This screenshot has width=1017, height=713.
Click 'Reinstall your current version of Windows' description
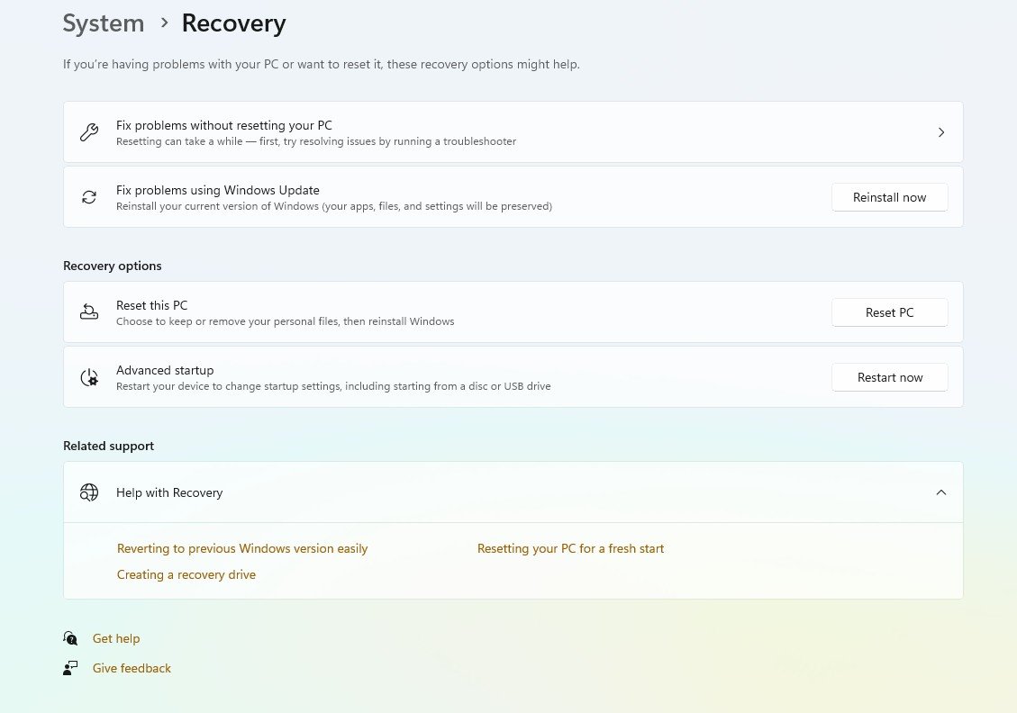[334, 206]
